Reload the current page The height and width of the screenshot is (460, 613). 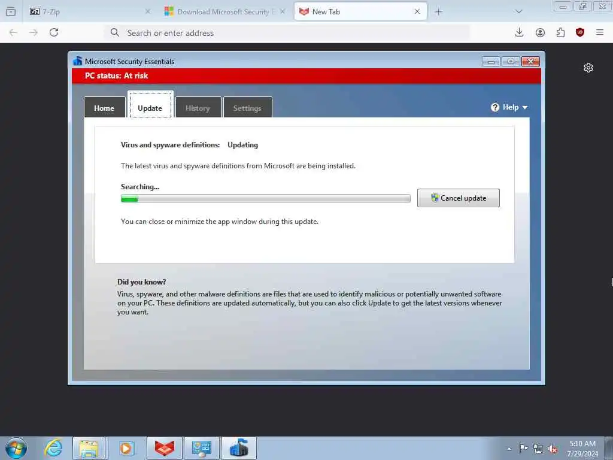coord(54,32)
